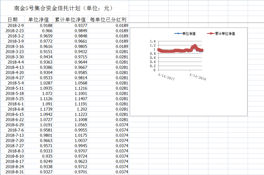Select cell with value 1.1407
Image resolution: width=264 pixels, height=175 pixels.
(x=70, y=99)
